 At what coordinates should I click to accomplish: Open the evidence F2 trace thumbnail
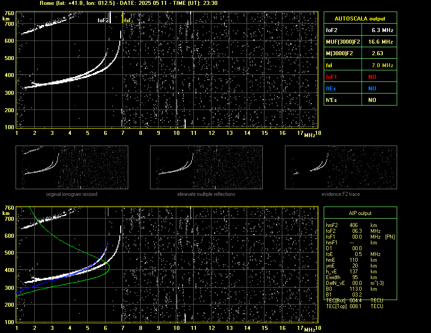pyautogui.click(x=341, y=167)
